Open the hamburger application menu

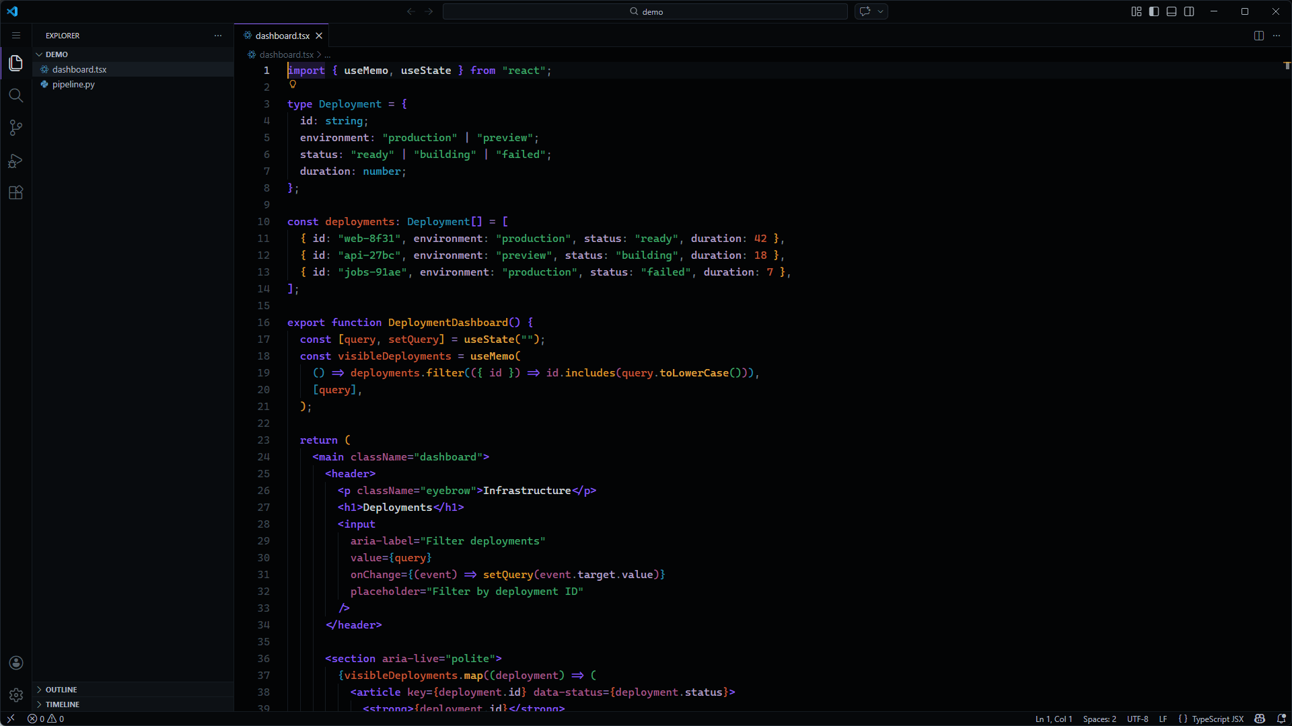coord(16,36)
